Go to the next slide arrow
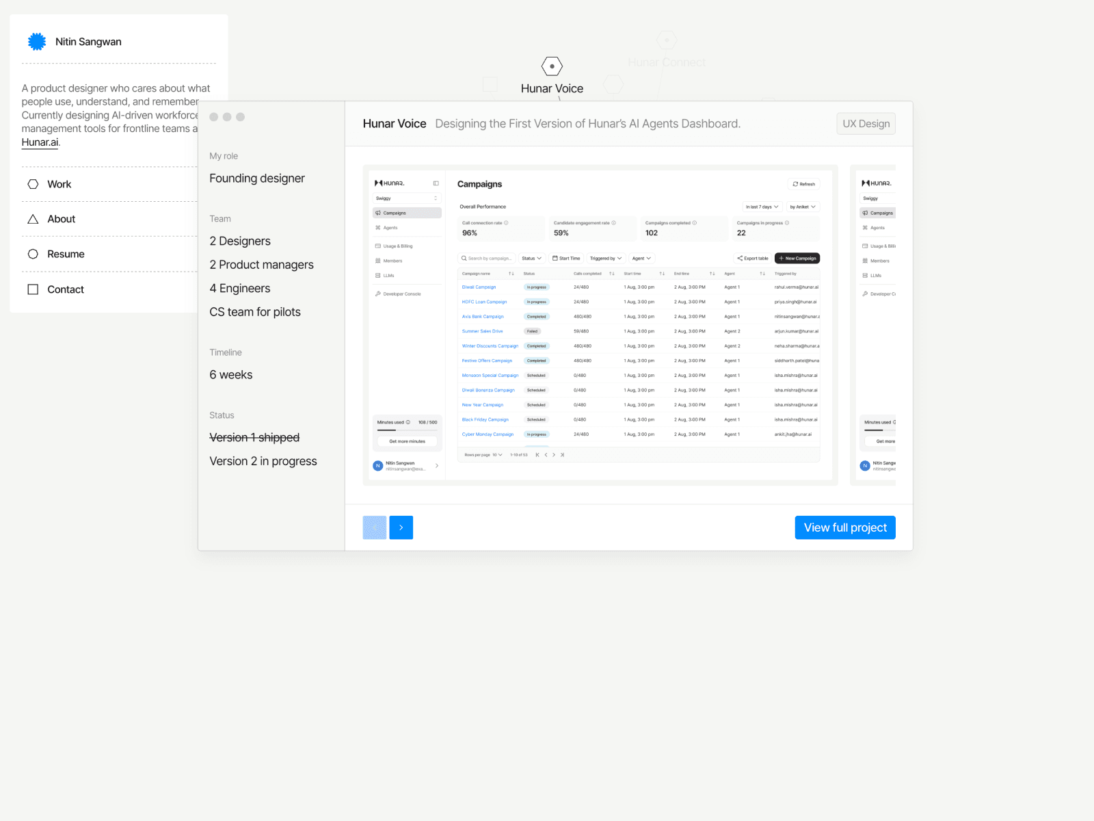 point(401,527)
